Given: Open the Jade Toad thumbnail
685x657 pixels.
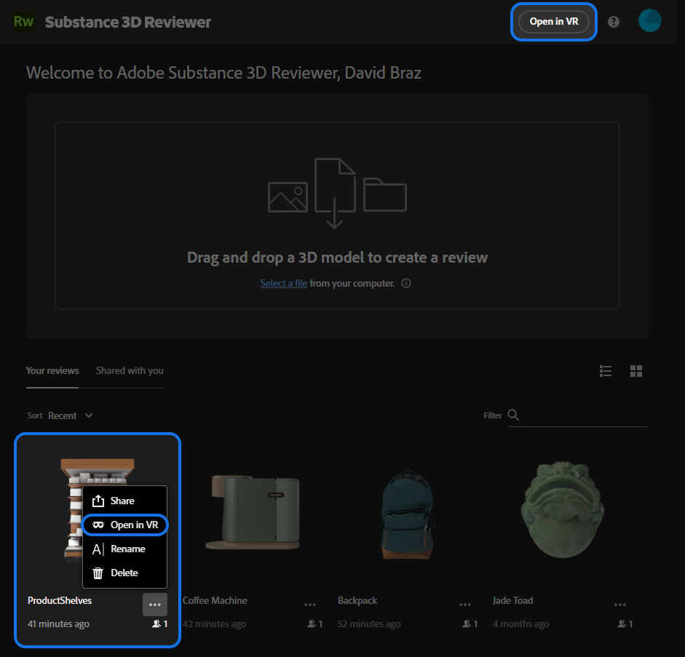Looking at the screenshot, I should [562, 509].
